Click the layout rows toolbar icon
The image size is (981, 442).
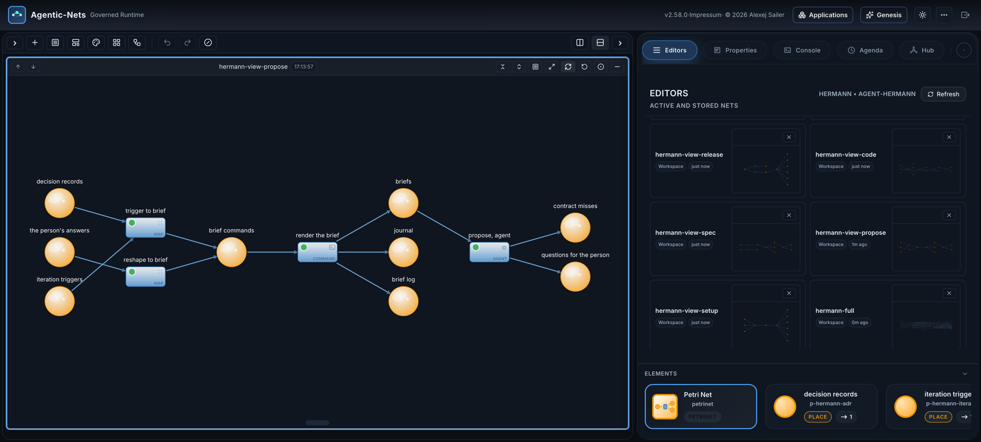click(76, 43)
